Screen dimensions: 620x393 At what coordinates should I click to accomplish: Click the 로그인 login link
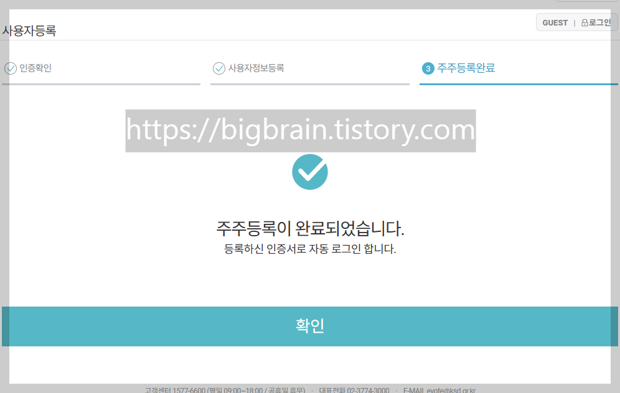[x=600, y=22]
